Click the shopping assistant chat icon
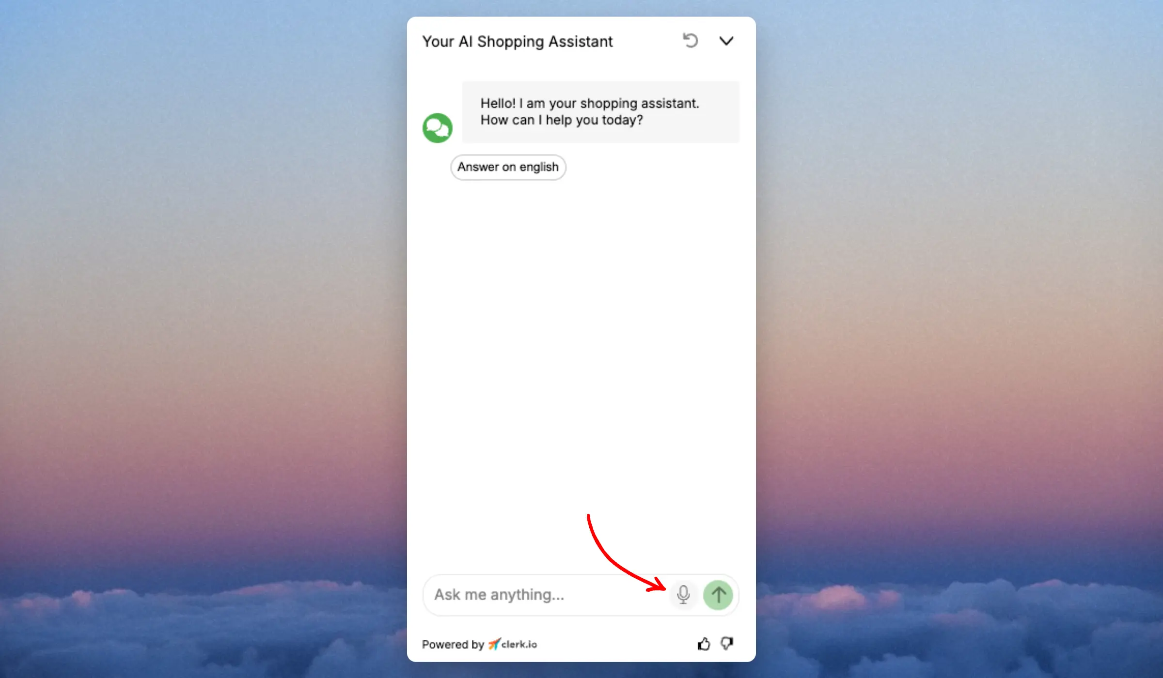The image size is (1163, 678). point(437,127)
